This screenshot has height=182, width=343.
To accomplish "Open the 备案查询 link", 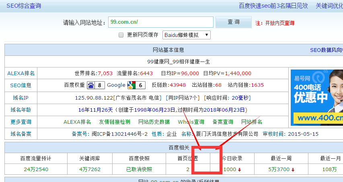I will (223, 122).
